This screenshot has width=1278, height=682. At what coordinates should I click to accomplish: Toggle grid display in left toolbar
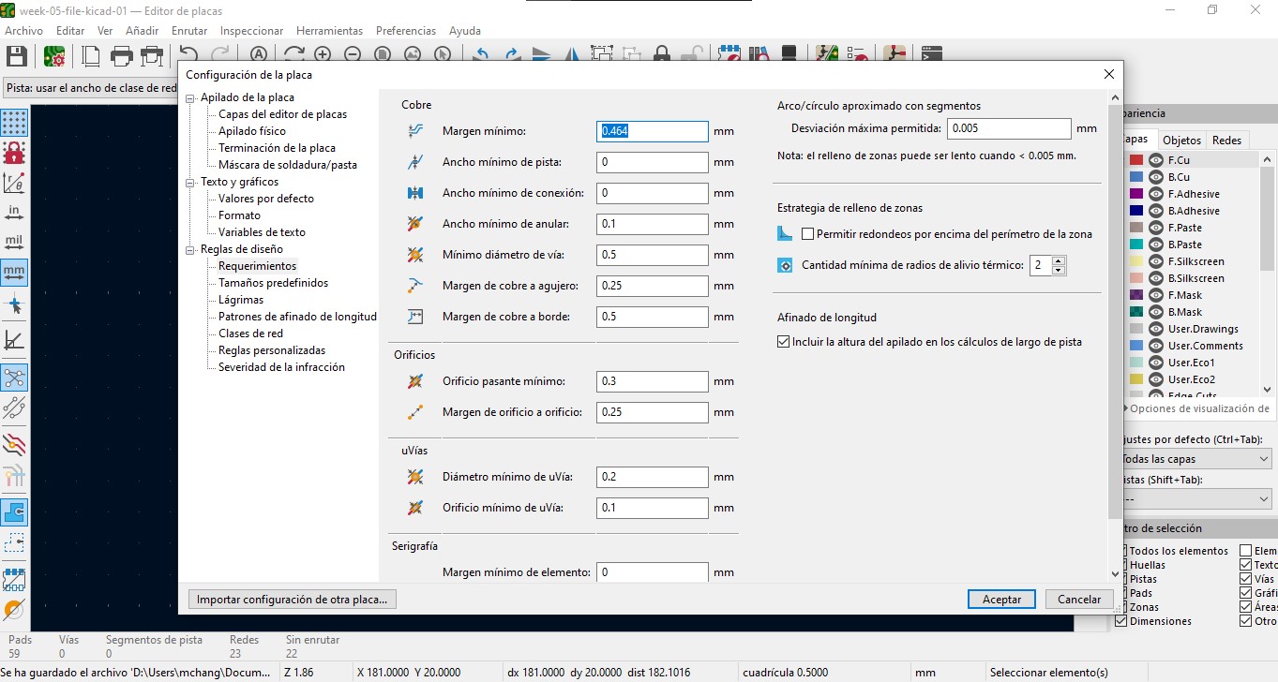pos(15,123)
